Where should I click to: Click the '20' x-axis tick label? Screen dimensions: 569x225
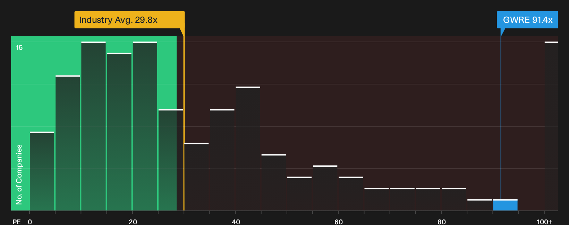point(133,222)
